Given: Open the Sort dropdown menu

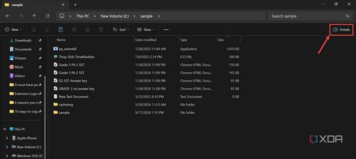Looking at the screenshot, I should click(121, 29).
